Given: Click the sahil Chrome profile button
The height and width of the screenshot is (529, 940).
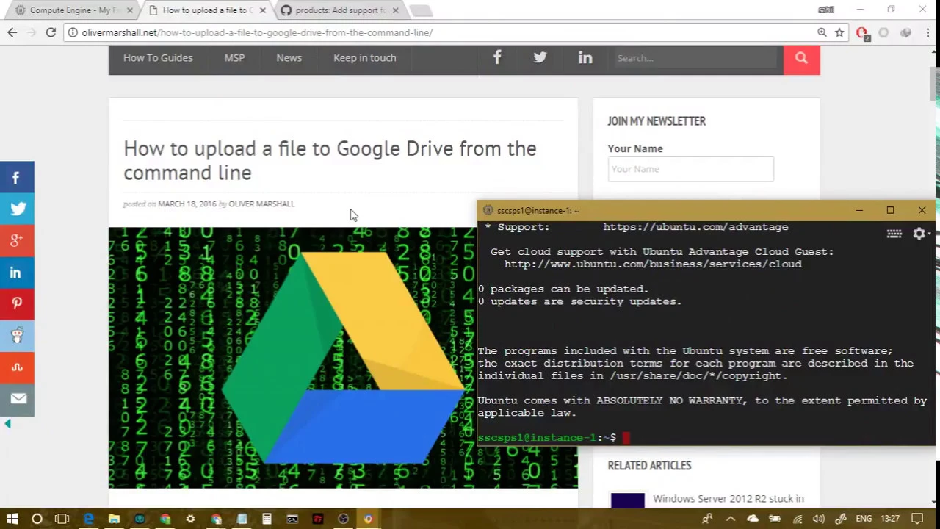Looking at the screenshot, I should (826, 10).
